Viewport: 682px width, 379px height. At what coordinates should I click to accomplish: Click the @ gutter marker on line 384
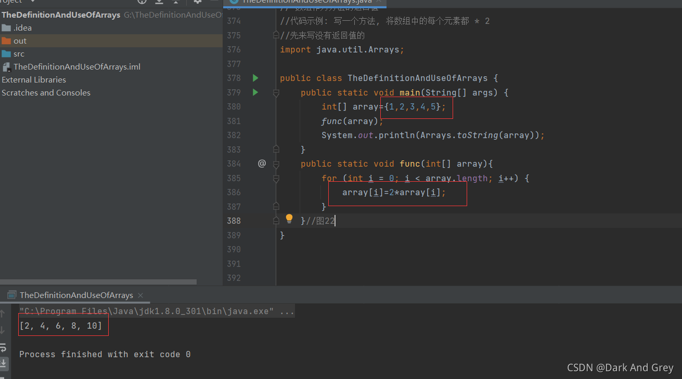pos(262,164)
